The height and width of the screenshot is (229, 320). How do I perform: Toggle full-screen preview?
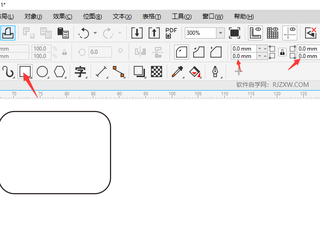pos(235,33)
